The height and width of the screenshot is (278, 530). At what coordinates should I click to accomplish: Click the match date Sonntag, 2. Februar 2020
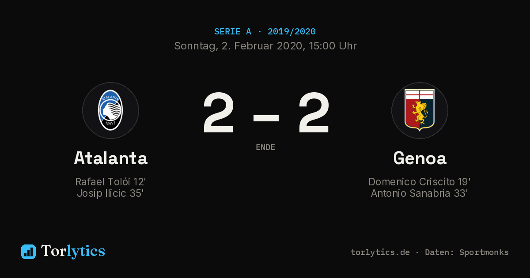click(x=238, y=46)
